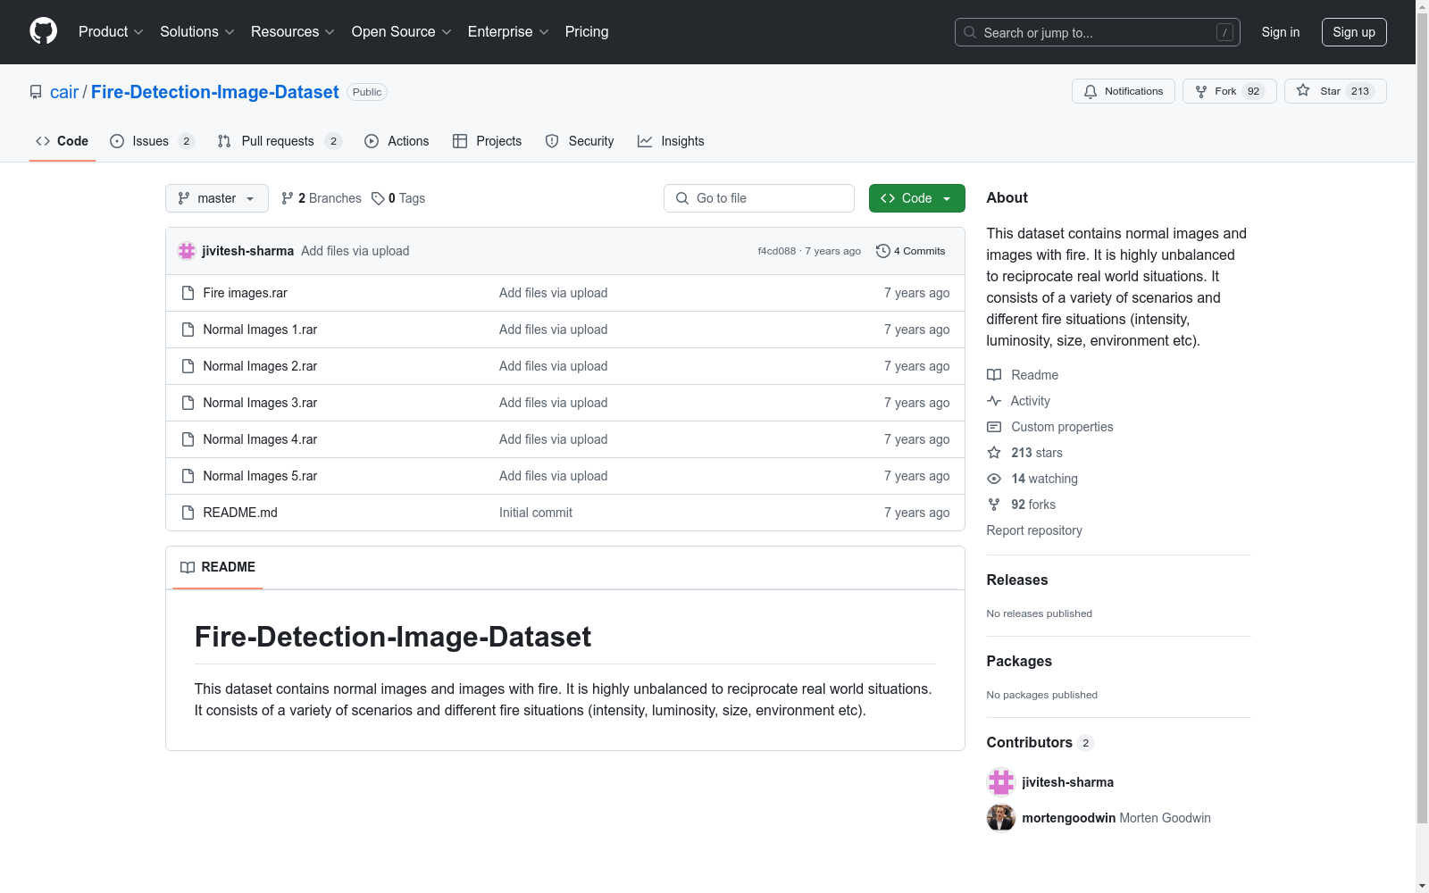
Task: Click the tag icon beside 0 Tags
Action: [x=378, y=198]
